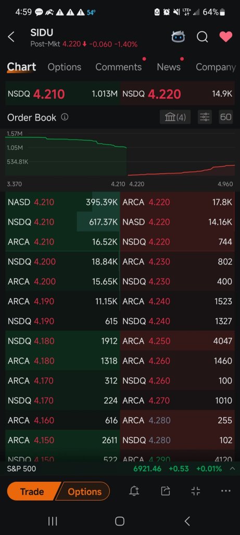Open the exchange selector bank icon (4)

(175, 117)
